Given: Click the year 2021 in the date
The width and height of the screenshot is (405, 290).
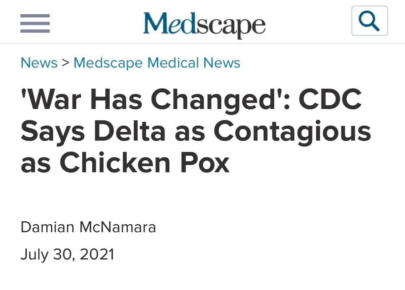Looking at the screenshot, I should 97,254.
